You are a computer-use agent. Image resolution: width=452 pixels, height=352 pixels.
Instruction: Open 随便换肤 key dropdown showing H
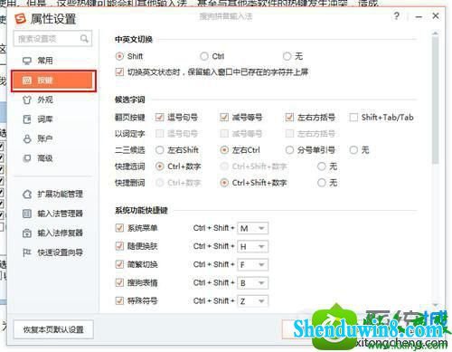coord(253,247)
